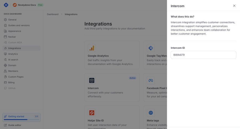Click the Google Analytics bar chart logo
The height and width of the screenshot is (129, 240).
click(92, 48)
